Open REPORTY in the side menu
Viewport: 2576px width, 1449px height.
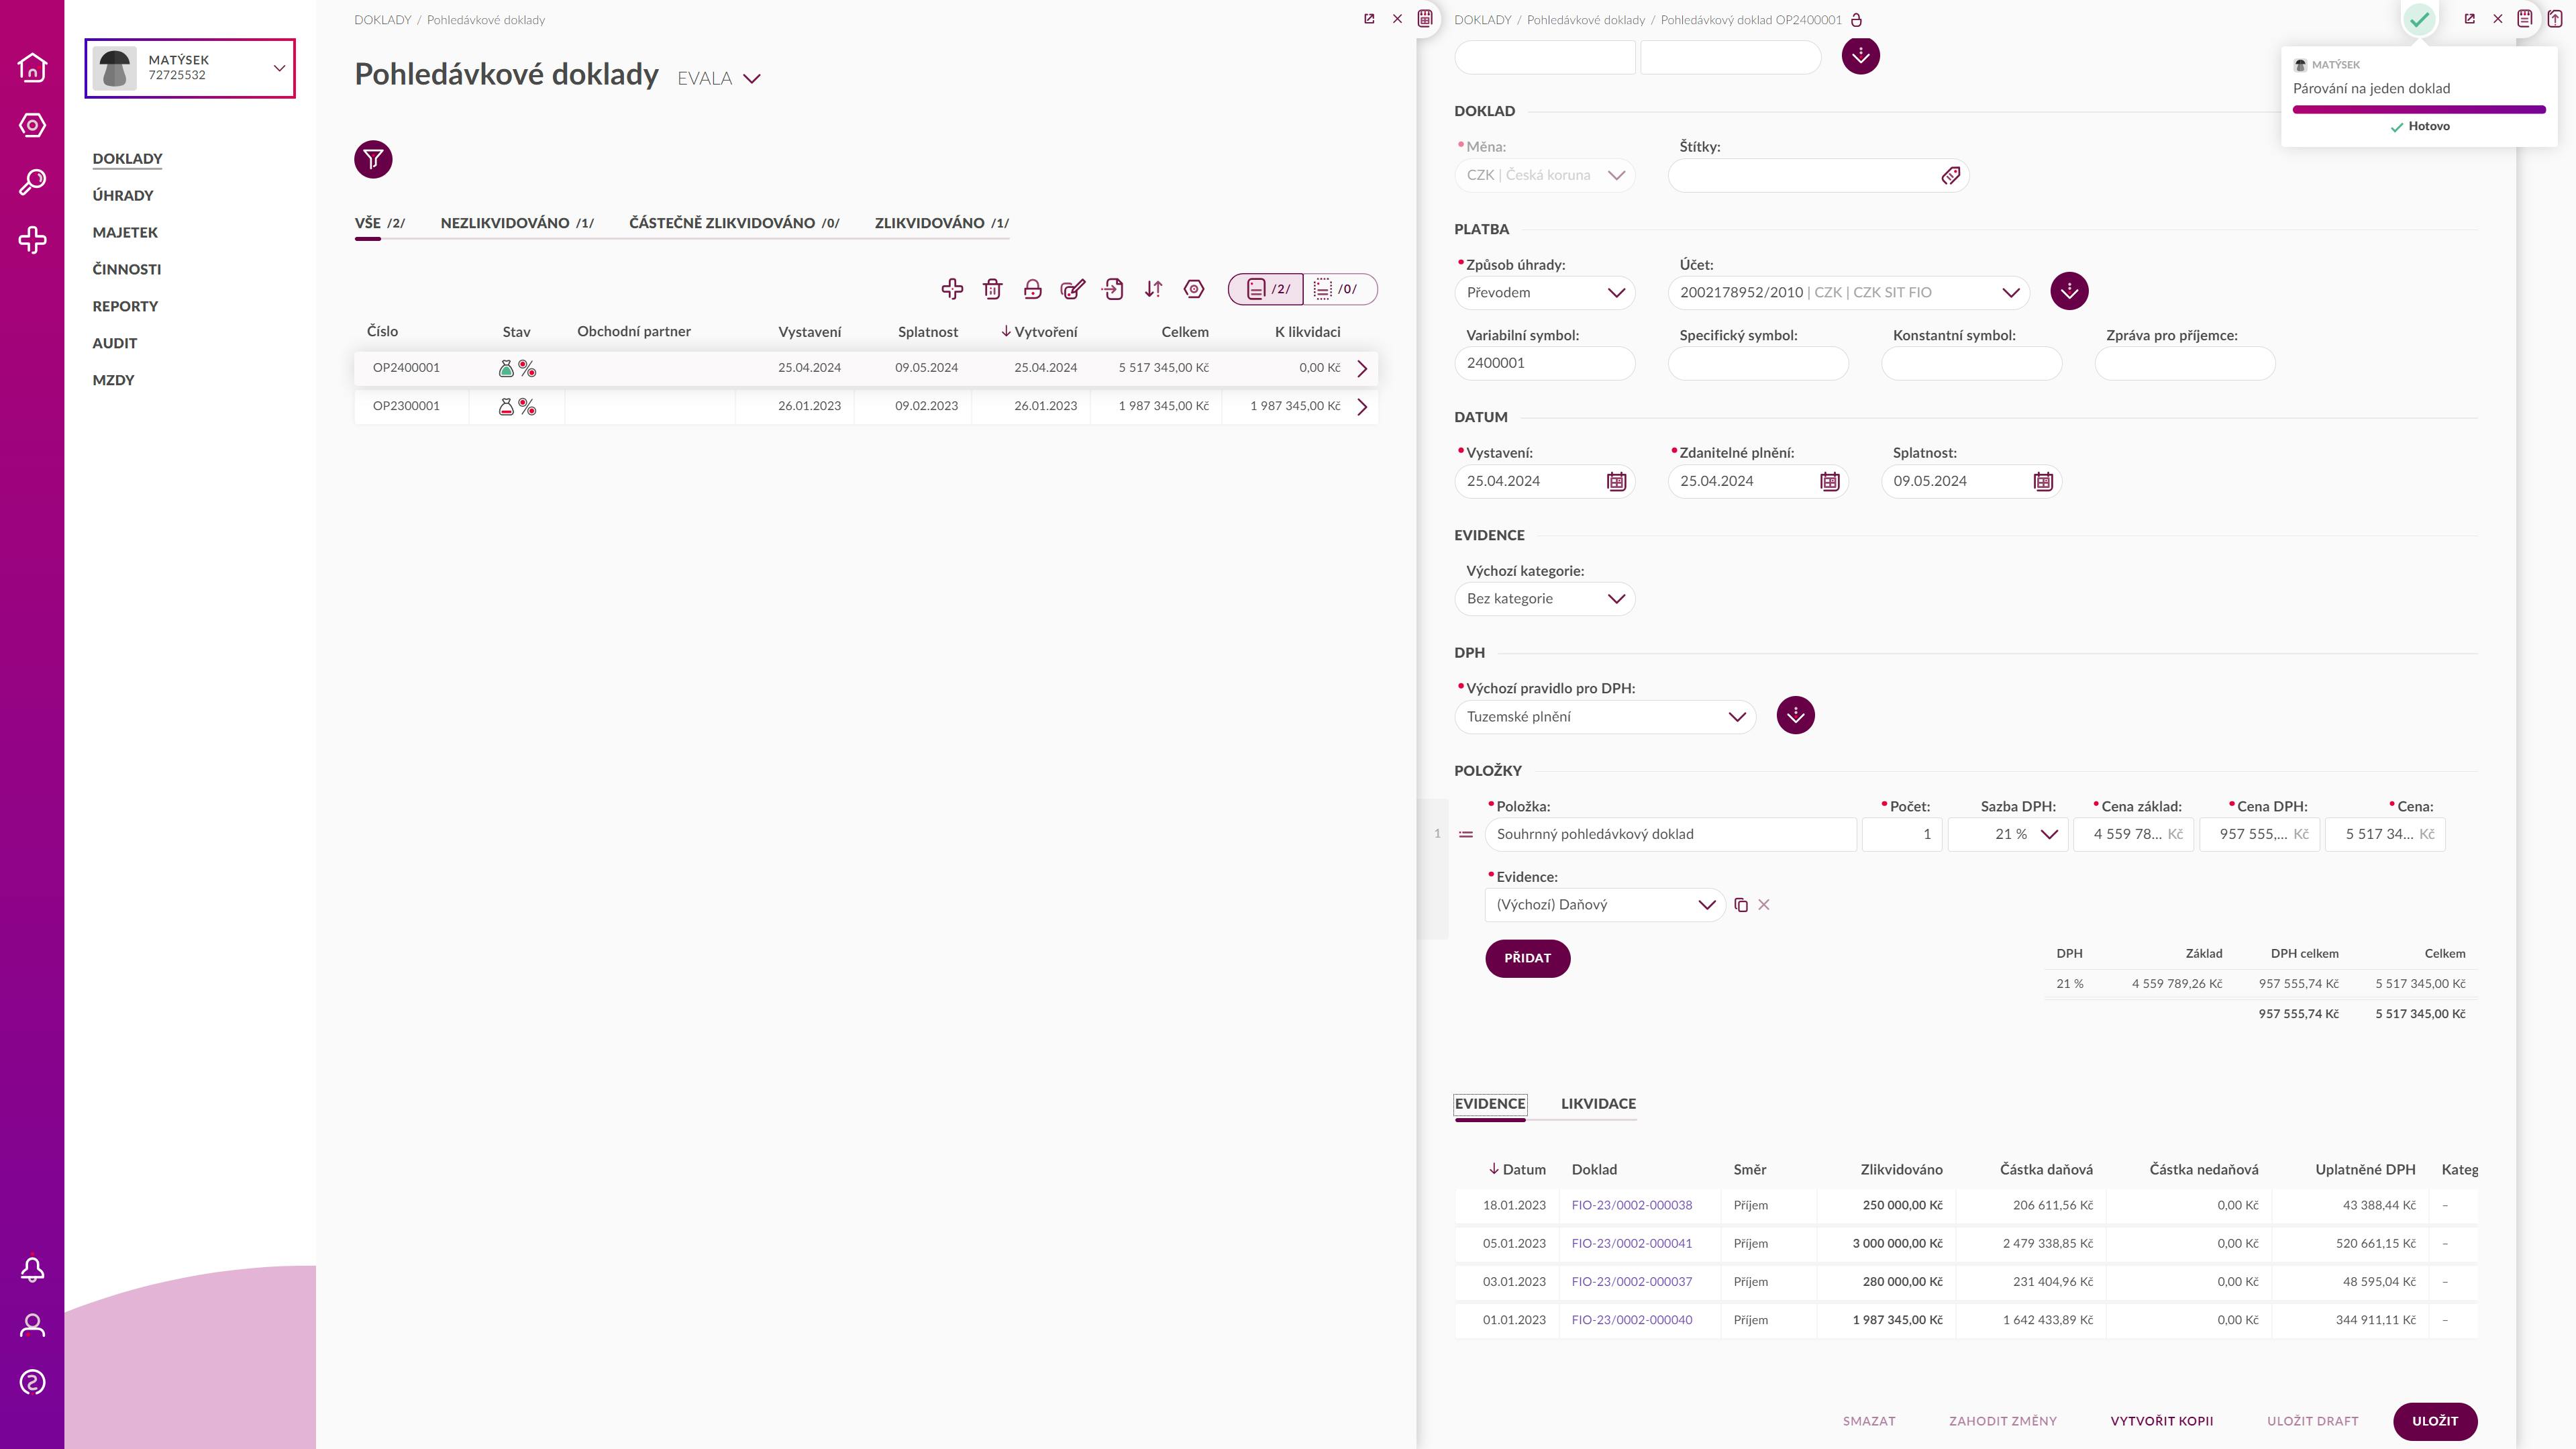click(x=125, y=306)
